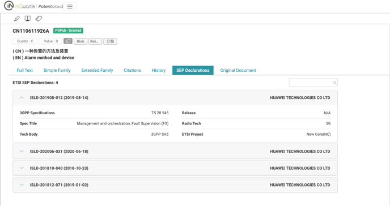Image resolution: width=390 pixels, height=216 pixels.
Task: Open the Citations tab
Action: point(132,71)
